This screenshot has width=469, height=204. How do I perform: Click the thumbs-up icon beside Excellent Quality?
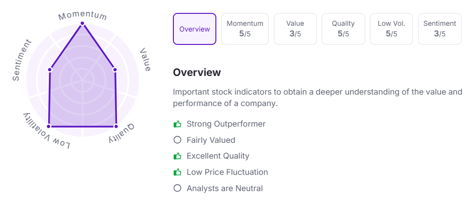coord(178,156)
